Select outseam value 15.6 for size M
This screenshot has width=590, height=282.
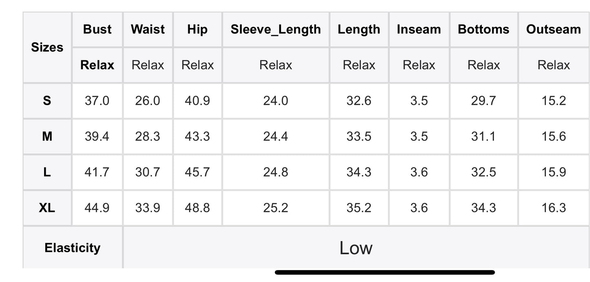553,137
